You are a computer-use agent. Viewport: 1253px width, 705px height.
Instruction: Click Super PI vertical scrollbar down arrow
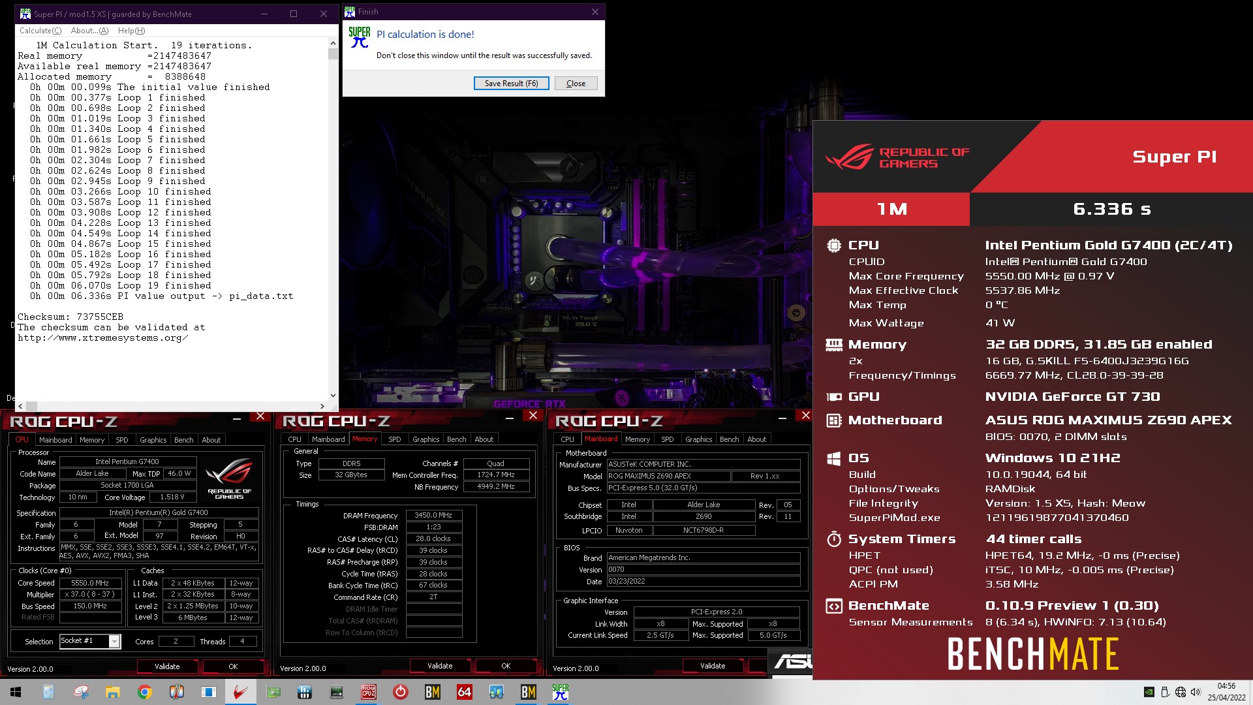point(333,396)
